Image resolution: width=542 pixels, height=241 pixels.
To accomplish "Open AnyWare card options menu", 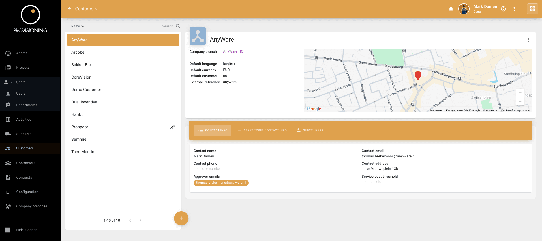I will coord(528,40).
